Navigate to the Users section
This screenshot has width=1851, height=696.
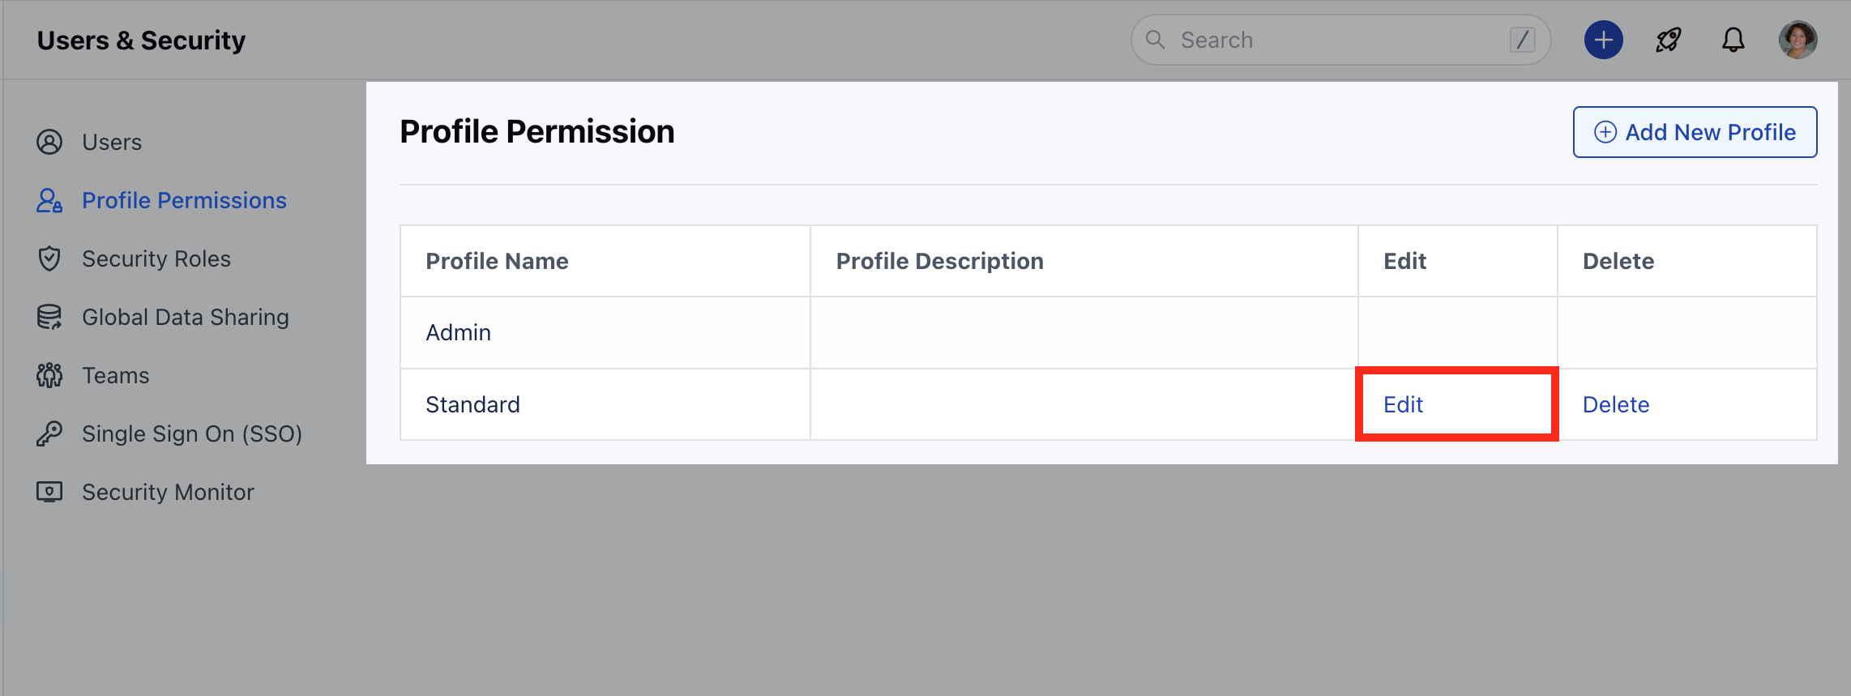[111, 141]
